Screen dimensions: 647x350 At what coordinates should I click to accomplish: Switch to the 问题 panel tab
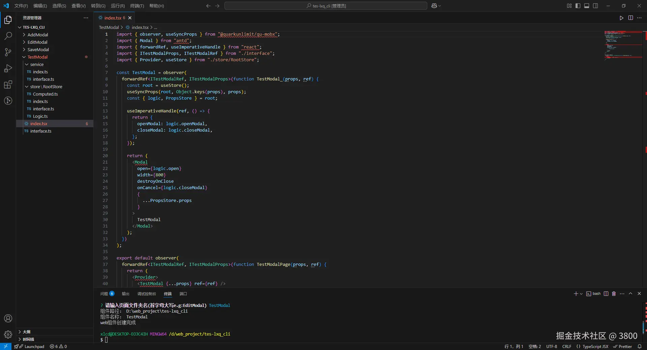pyautogui.click(x=104, y=294)
